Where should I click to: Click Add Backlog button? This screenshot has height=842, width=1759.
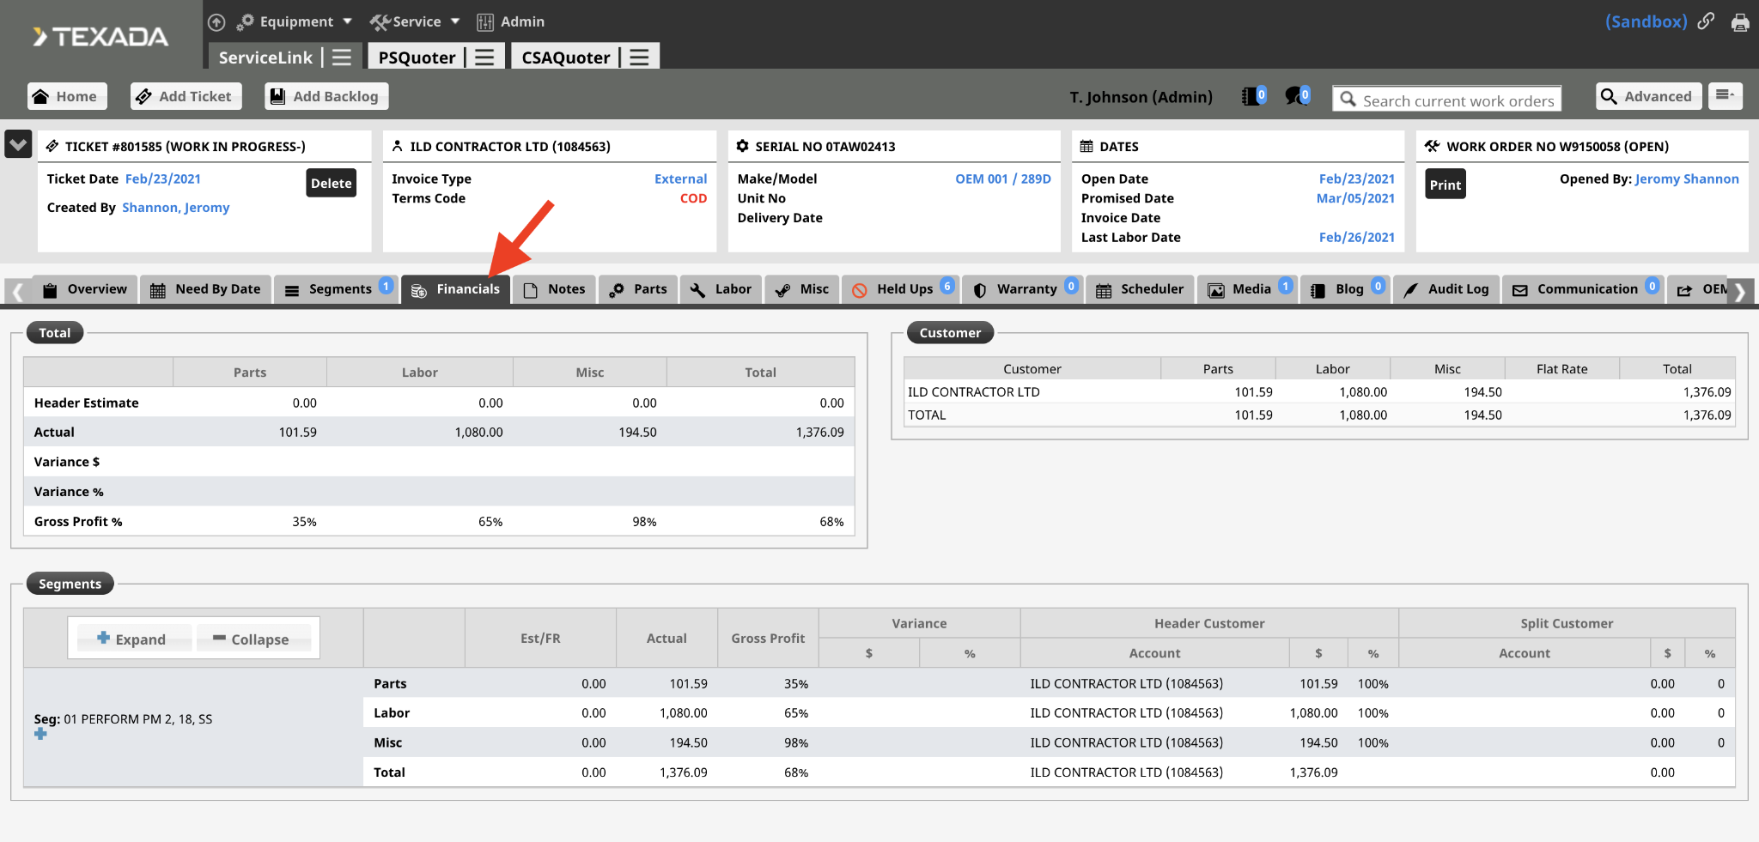[326, 96]
